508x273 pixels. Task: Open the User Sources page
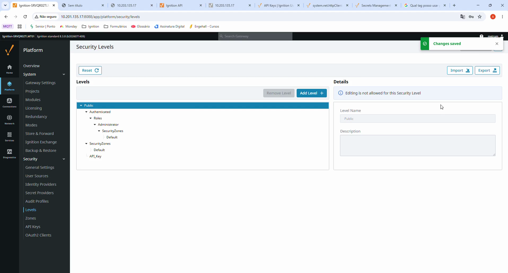click(37, 176)
